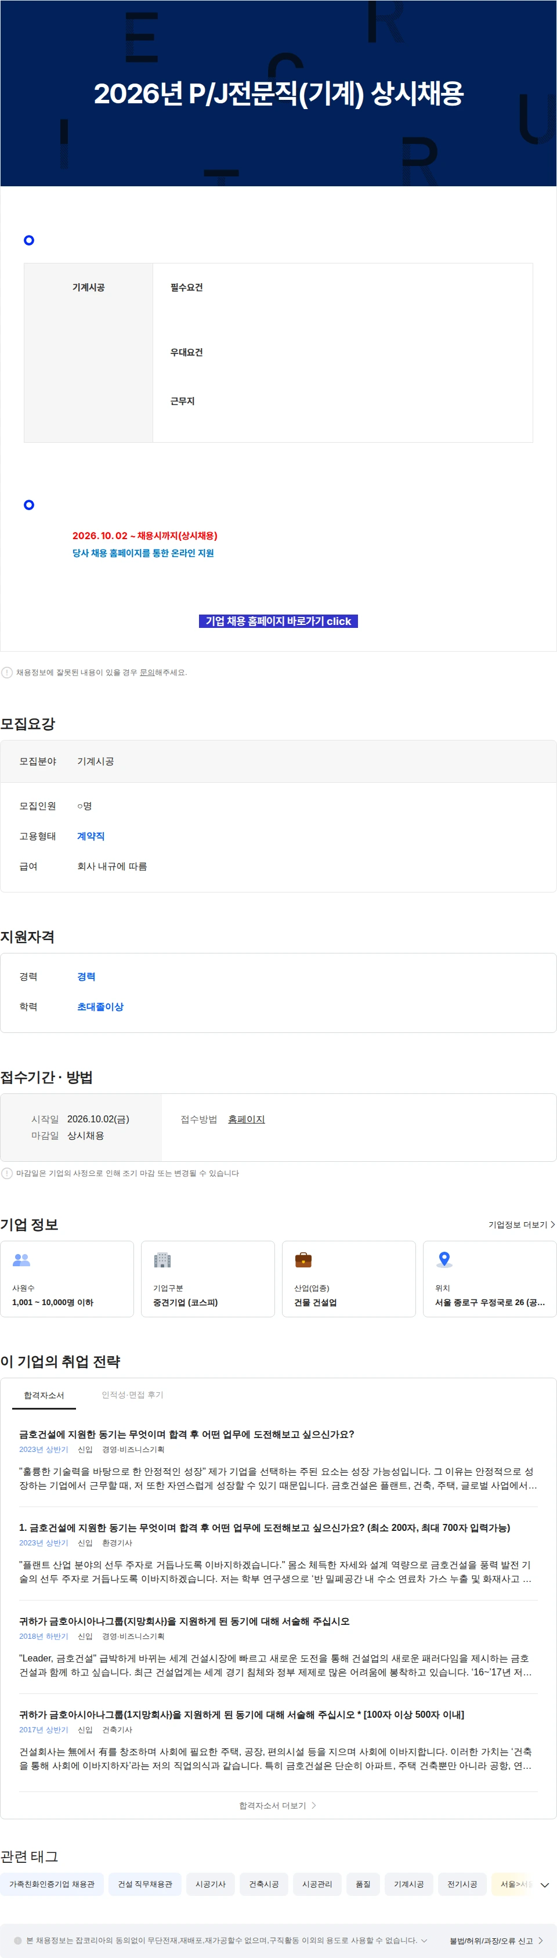Expand the related tags list chevron
557x1958 pixels.
(x=544, y=1884)
